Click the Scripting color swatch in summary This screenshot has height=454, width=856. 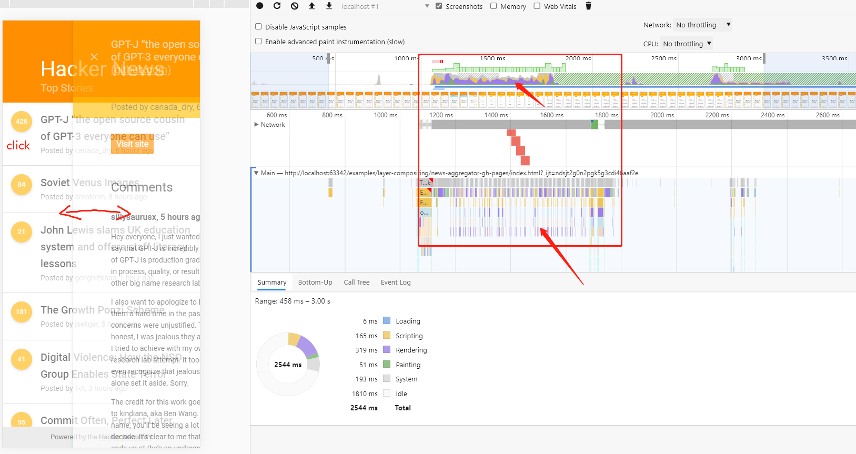[387, 336]
